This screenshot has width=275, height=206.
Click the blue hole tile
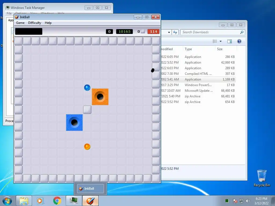(74, 123)
